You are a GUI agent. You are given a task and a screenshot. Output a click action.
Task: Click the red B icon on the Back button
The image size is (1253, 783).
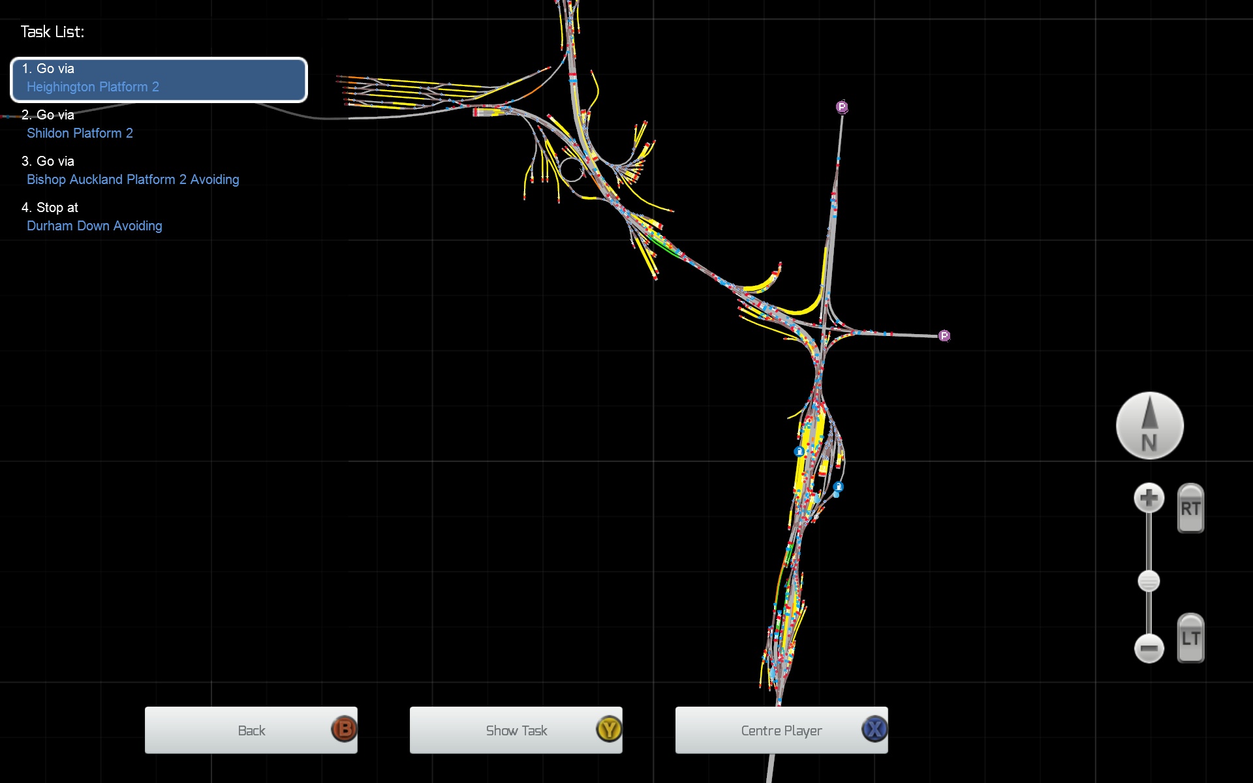coord(344,729)
